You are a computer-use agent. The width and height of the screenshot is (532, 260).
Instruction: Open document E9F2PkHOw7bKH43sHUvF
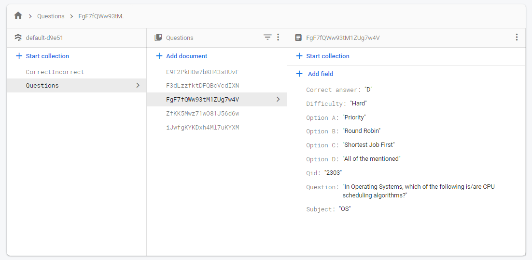pyautogui.click(x=202, y=72)
